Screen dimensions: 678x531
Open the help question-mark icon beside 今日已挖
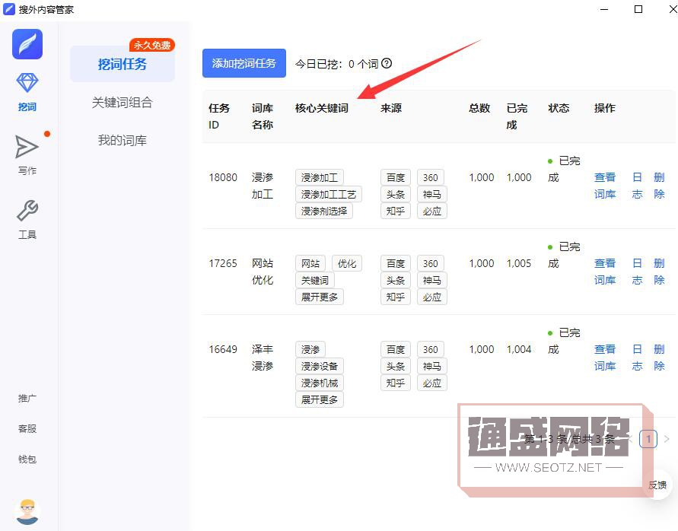[x=388, y=65]
